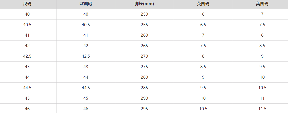This screenshot has width=288, height=113.
Task: Click the 260 foot length cell
Action: (x=144, y=35)
